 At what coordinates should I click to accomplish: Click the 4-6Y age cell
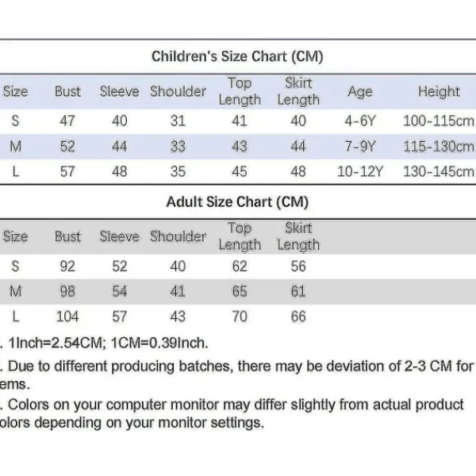359,121
